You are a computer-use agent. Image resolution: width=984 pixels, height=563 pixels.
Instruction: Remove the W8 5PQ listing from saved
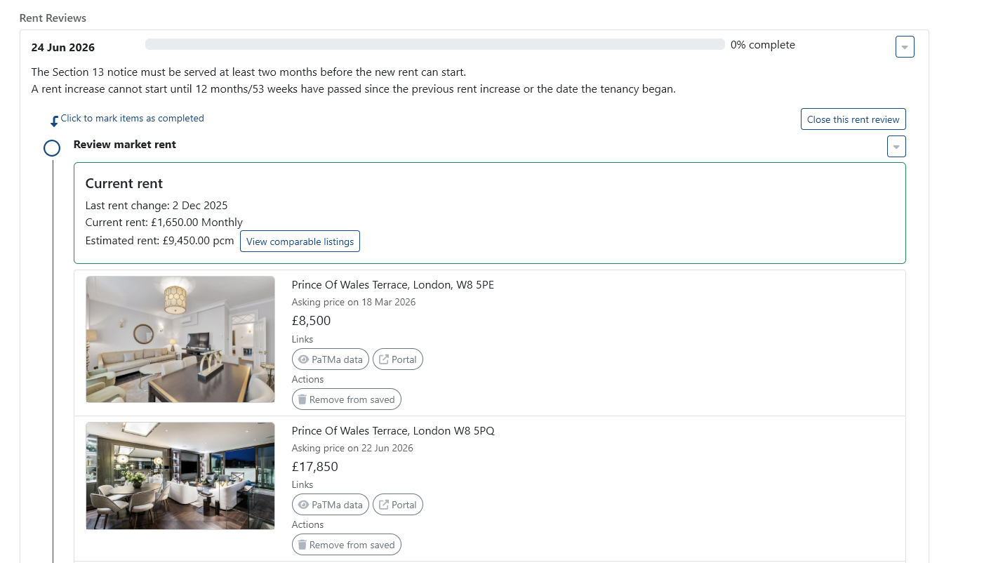pyautogui.click(x=347, y=545)
